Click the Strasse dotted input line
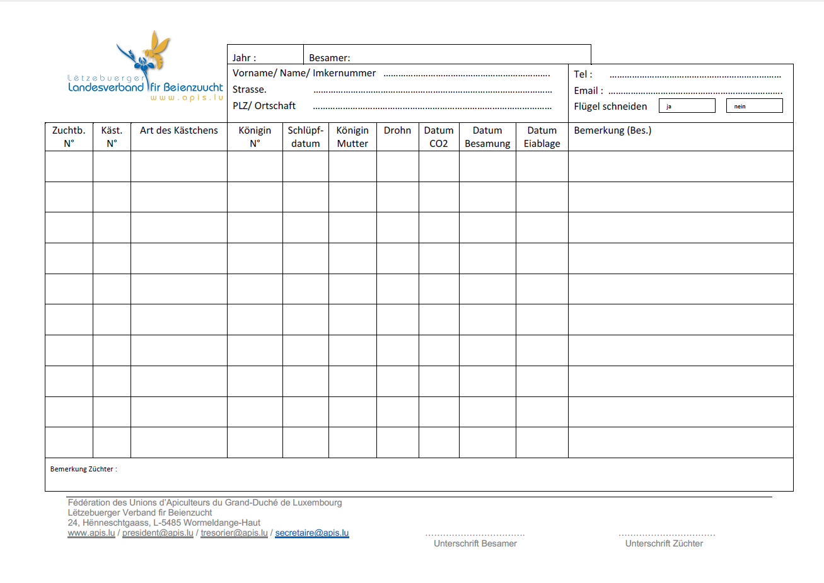The width and height of the screenshot is (824, 583). tap(432, 90)
